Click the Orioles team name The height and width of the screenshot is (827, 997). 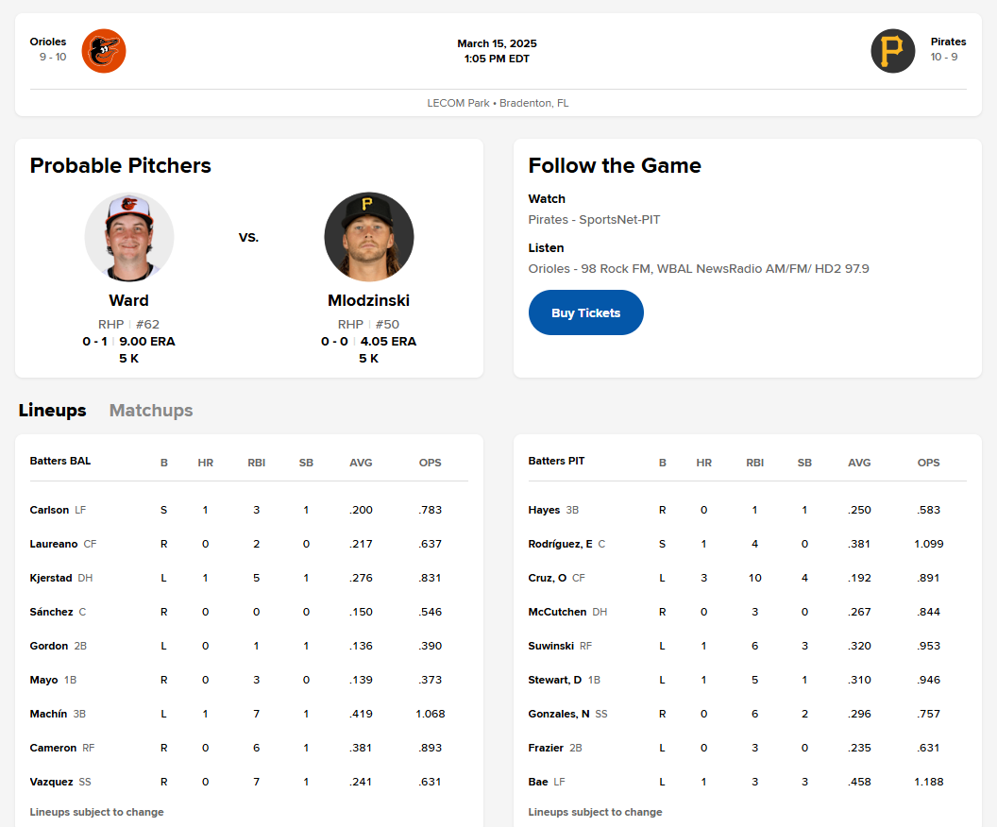(x=48, y=42)
